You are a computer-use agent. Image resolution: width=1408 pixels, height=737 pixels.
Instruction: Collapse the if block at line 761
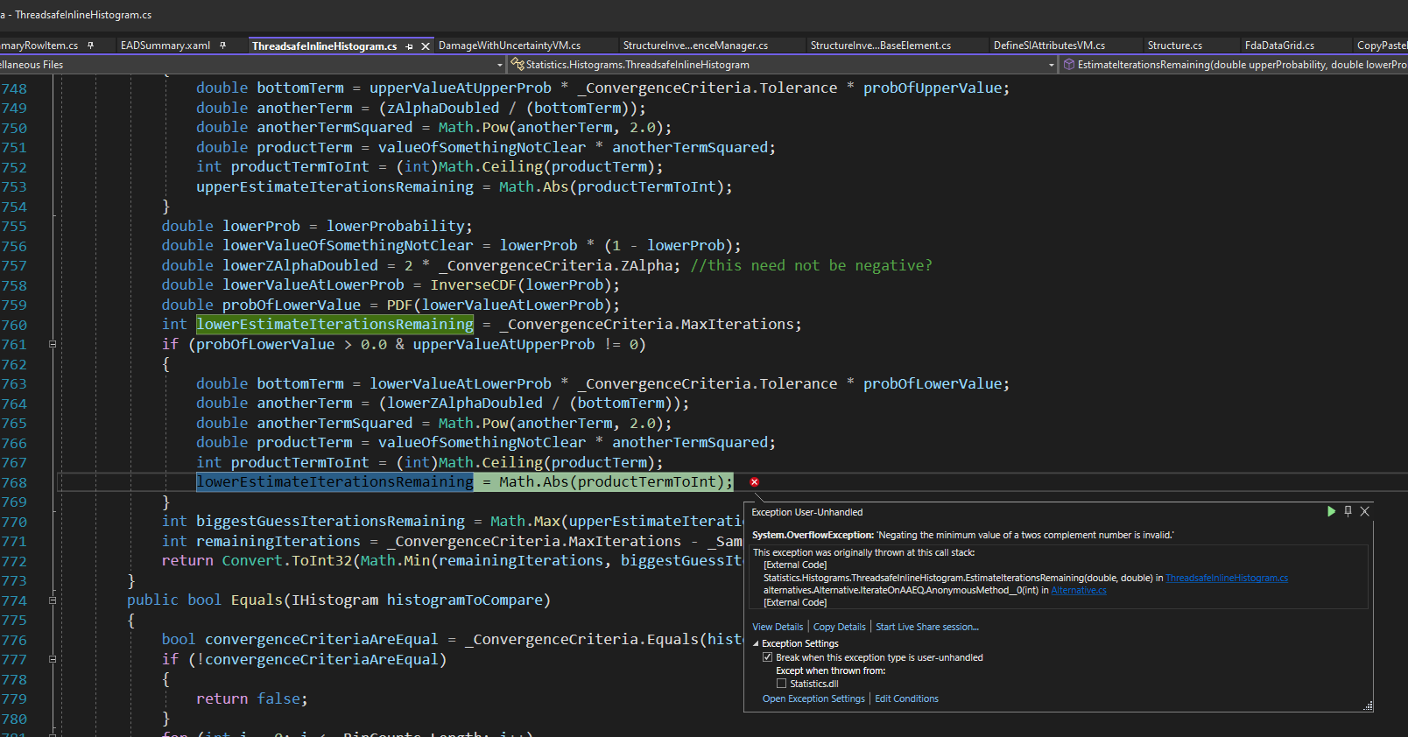(x=53, y=344)
